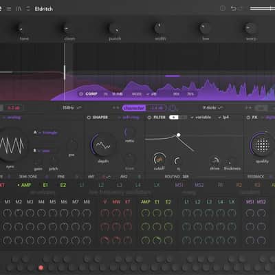Image resolution: width=275 pixels, height=275 pixels.
Task: Click the tone macro knob
Action: [x=24, y=28]
